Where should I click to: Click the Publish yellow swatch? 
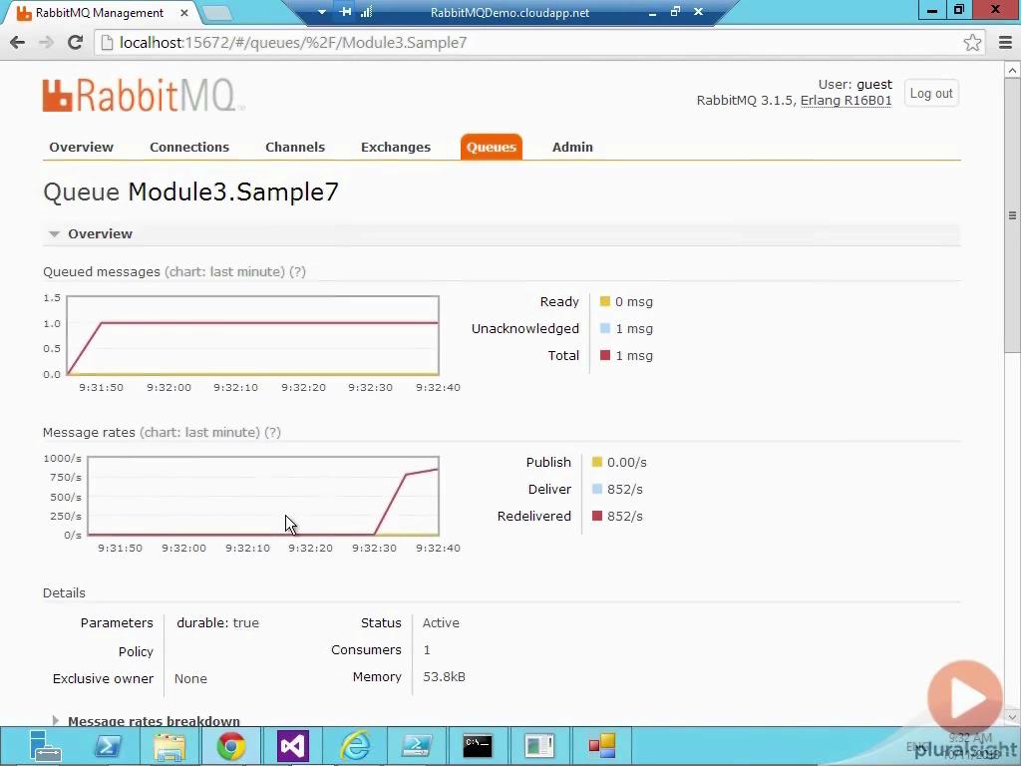click(x=597, y=462)
